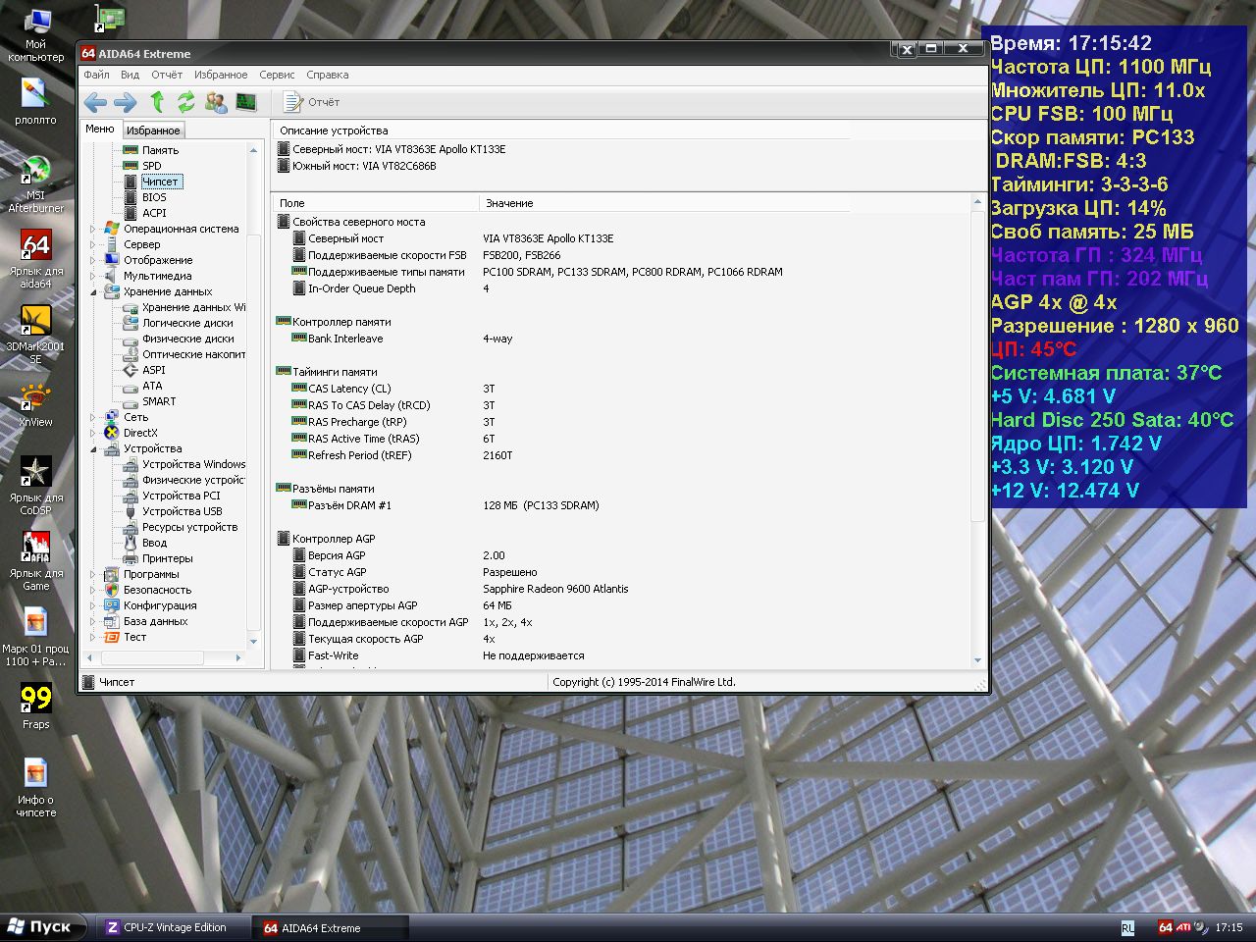Click the Refresh icon in AIDA64 toolbar
Viewport: 1256px width, 942px height.
186,101
